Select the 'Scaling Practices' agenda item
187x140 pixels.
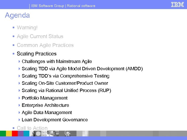pyautogui.click(x=37, y=54)
